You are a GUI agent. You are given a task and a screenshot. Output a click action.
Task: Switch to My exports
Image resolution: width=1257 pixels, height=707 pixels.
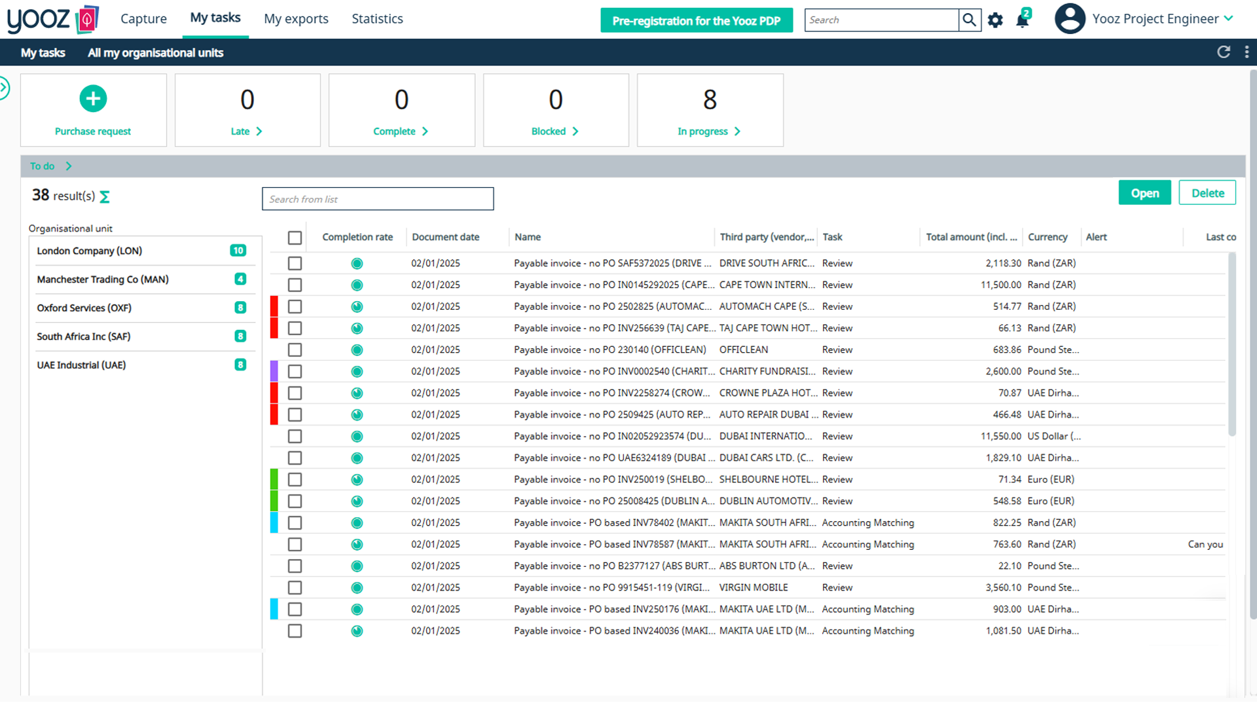click(x=296, y=19)
